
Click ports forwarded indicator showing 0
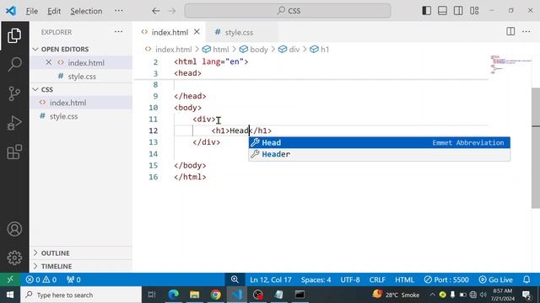(x=73, y=279)
